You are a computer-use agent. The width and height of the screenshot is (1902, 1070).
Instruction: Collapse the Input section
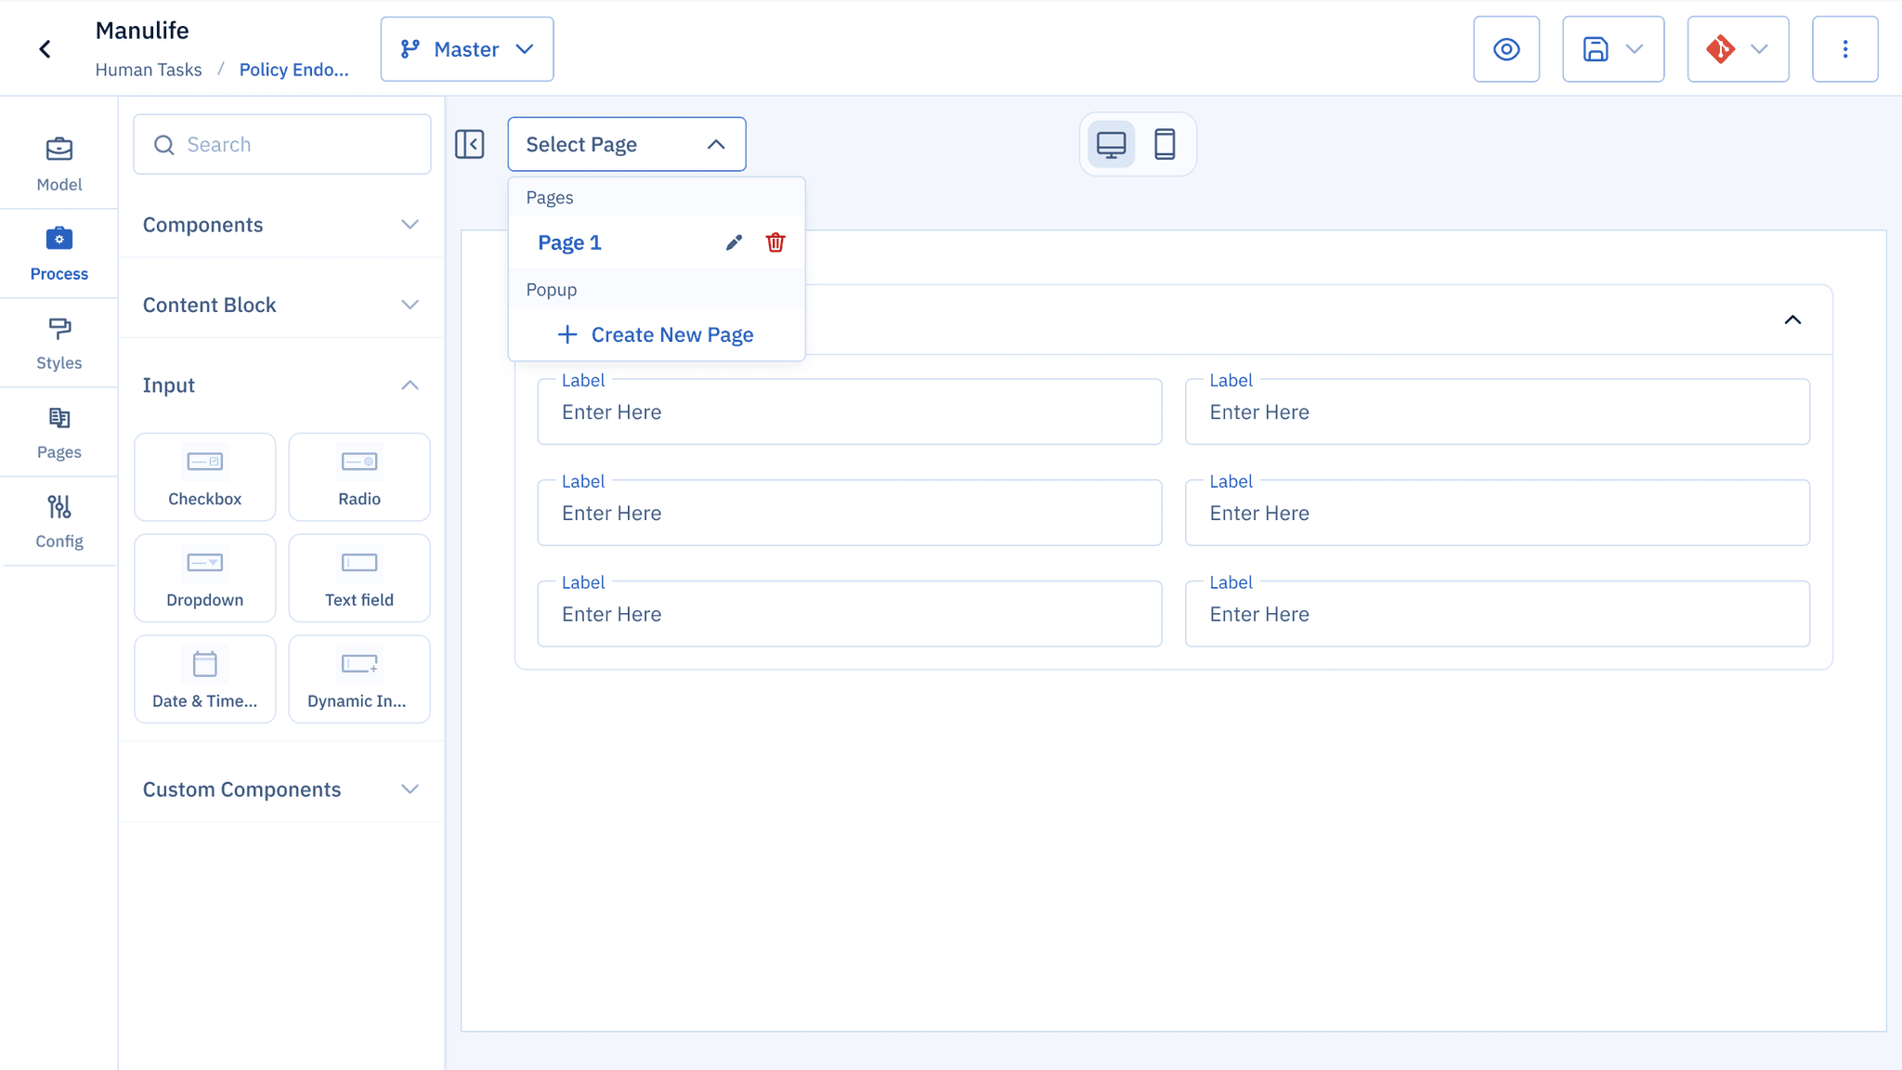[410, 385]
